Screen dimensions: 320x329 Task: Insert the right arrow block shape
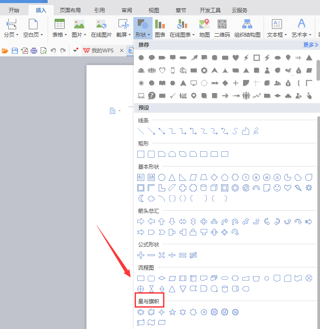pyautogui.click(x=141, y=222)
